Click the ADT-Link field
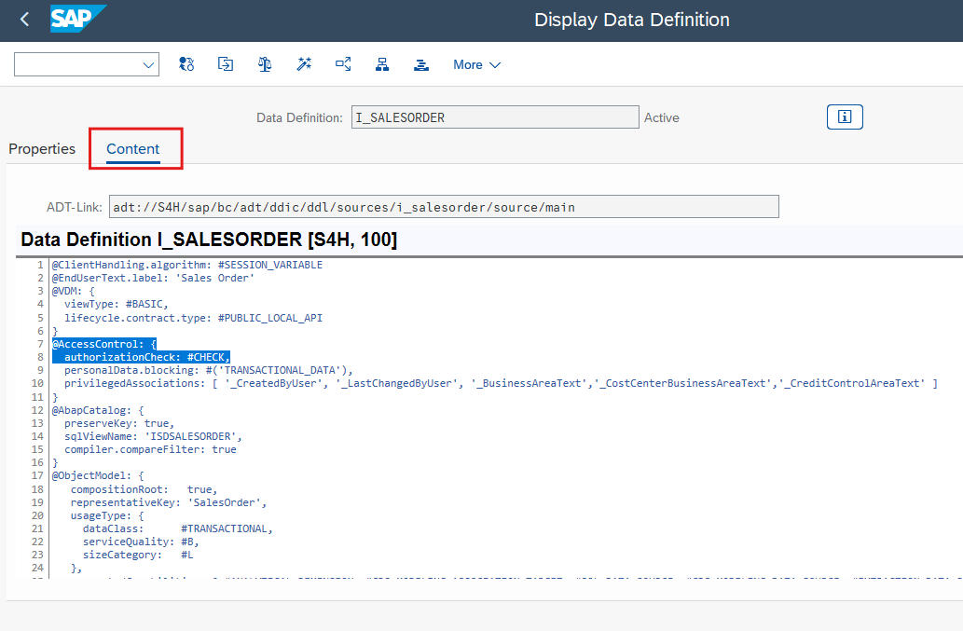Screen dimensions: 963x631 pos(444,207)
